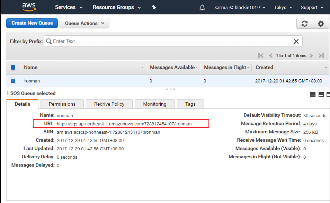Expand the Queue Actions dropdown
The width and height of the screenshot is (330, 203).
tap(84, 23)
